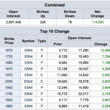Select strike price 2000
Screen dimensions: 110x110
tap(9, 81)
